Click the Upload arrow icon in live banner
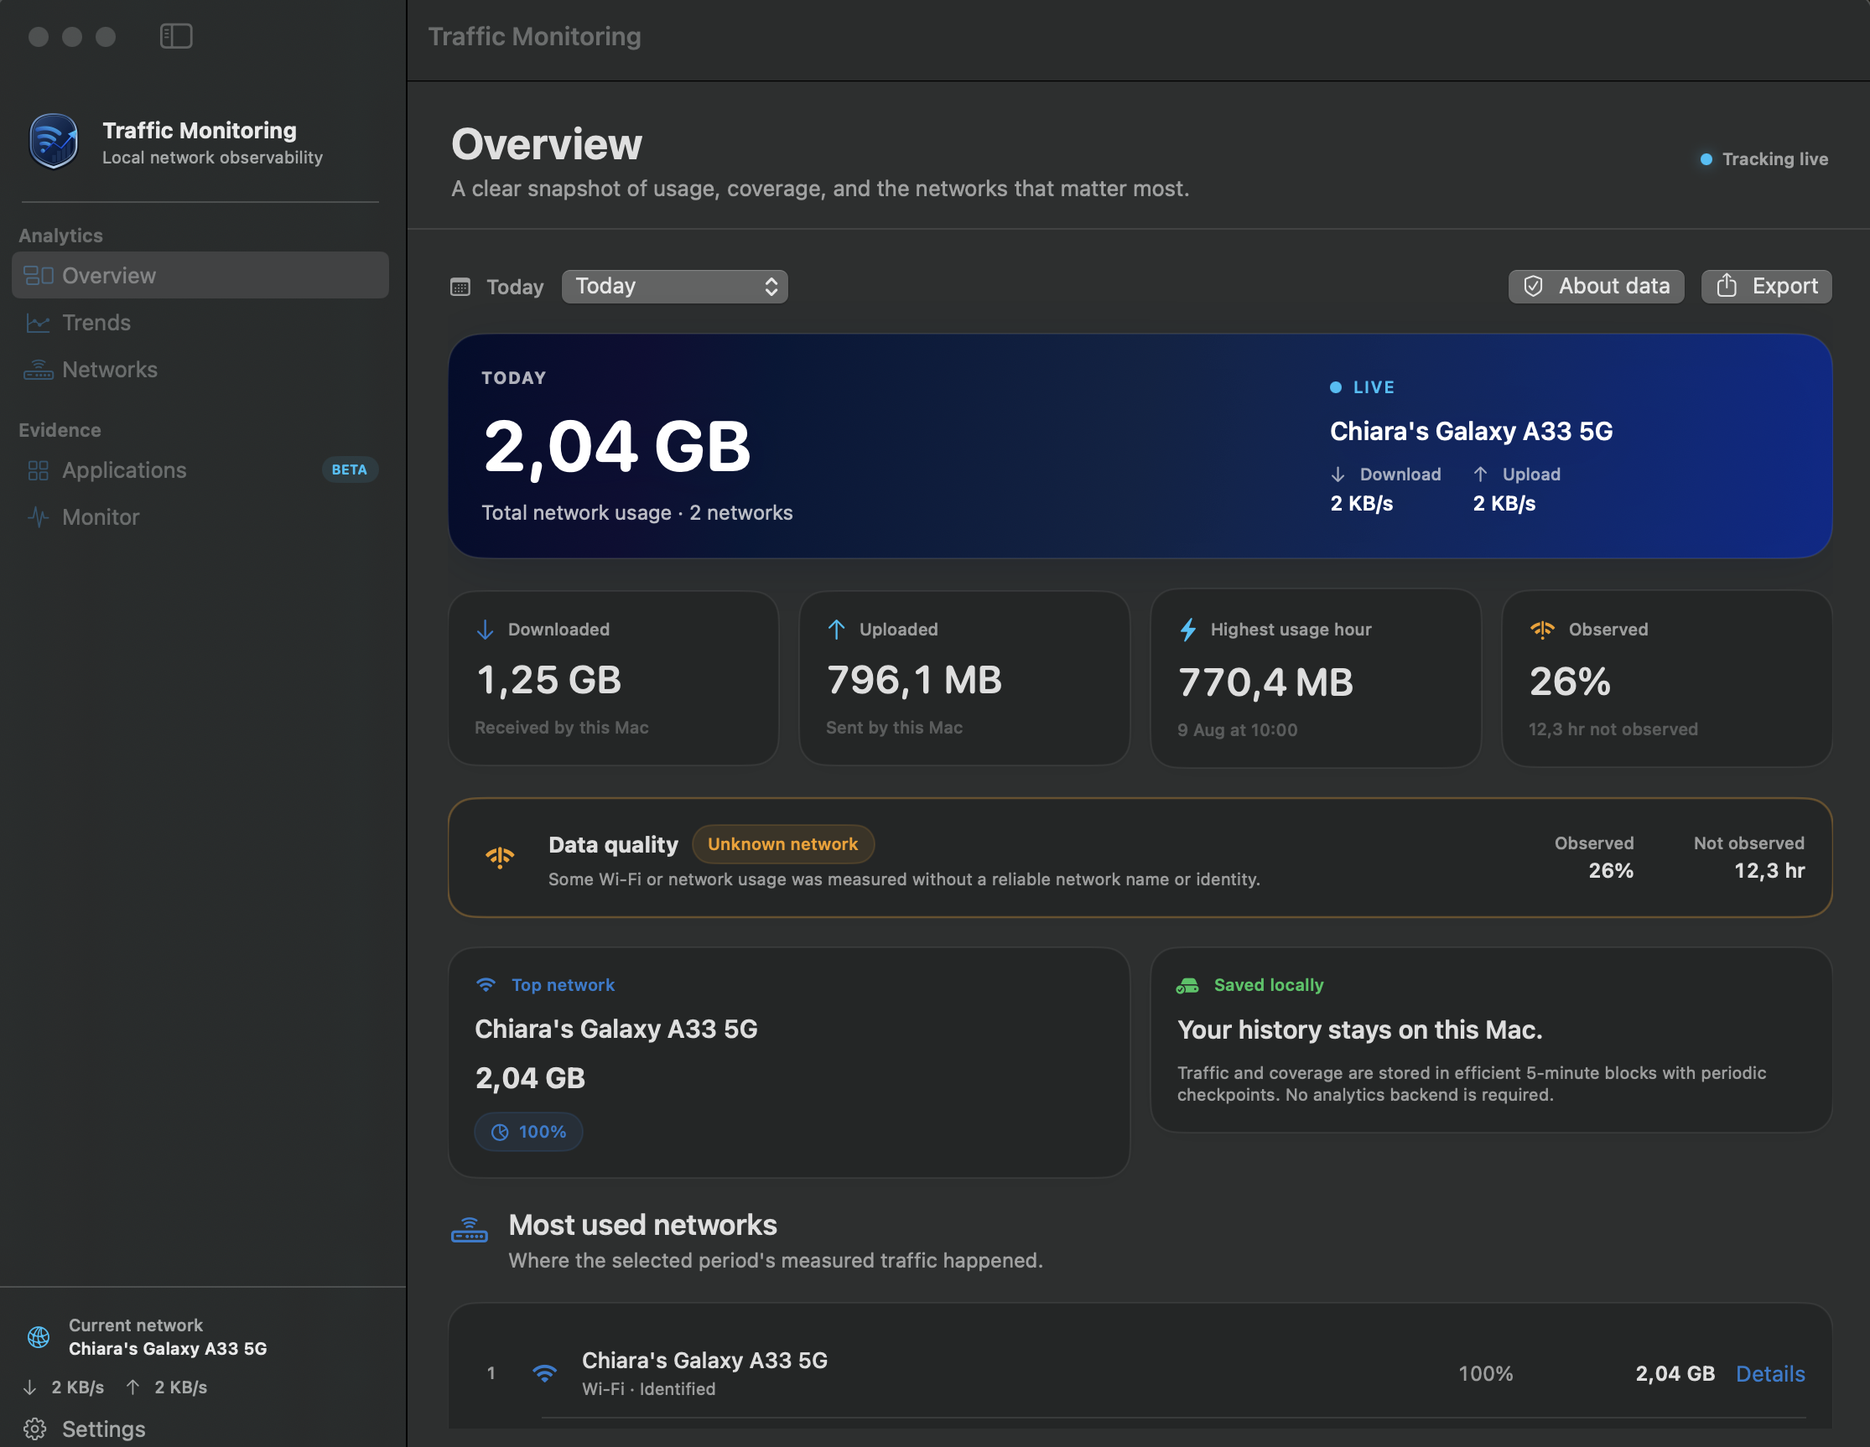 [1480, 475]
